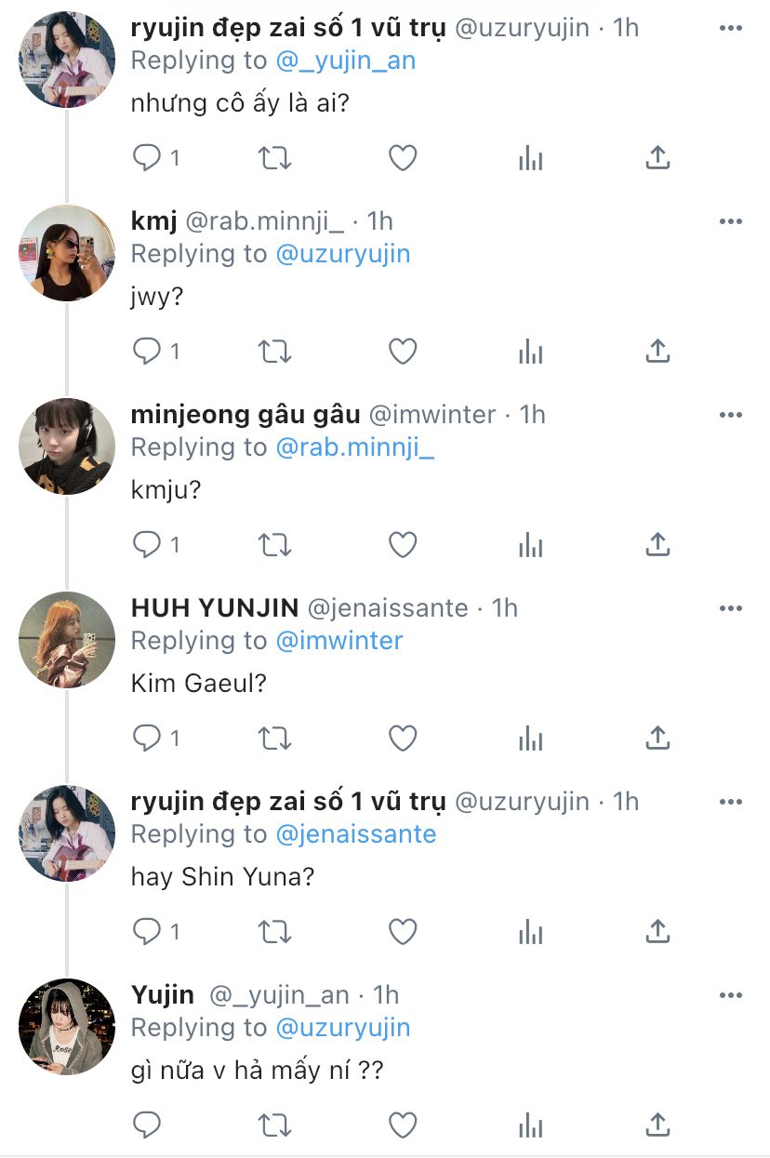This screenshot has width=770, height=1158.
Task: Open kmj's profile picture
Action: click(67, 253)
